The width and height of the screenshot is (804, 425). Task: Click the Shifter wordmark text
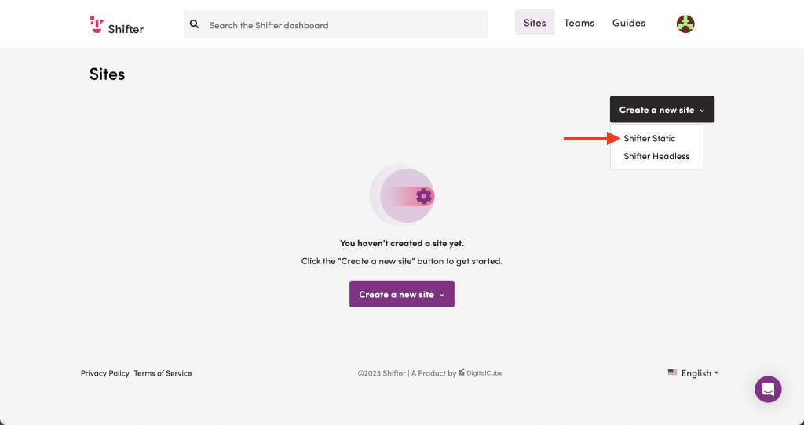126,29
